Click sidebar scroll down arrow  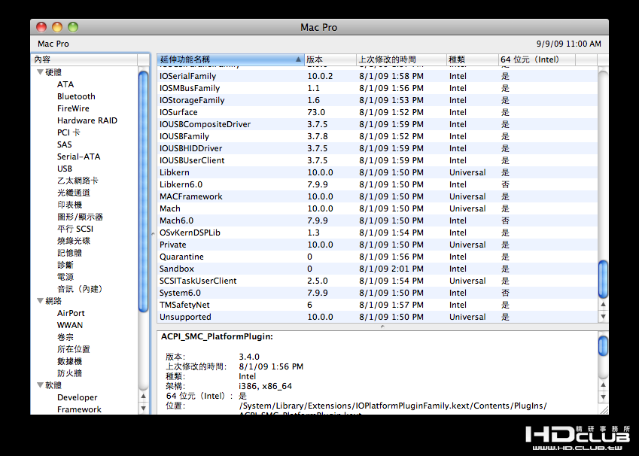coord(144,408)
